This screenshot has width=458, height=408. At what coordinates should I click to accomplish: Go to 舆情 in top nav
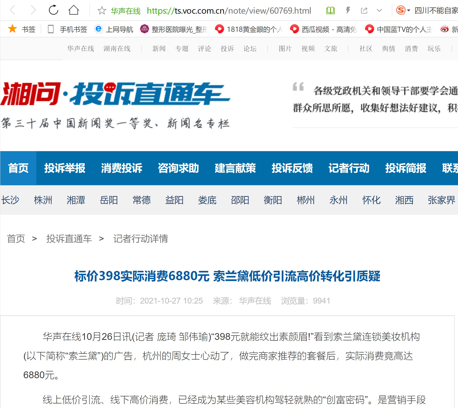pyautogui.click(x=389, y=48)
